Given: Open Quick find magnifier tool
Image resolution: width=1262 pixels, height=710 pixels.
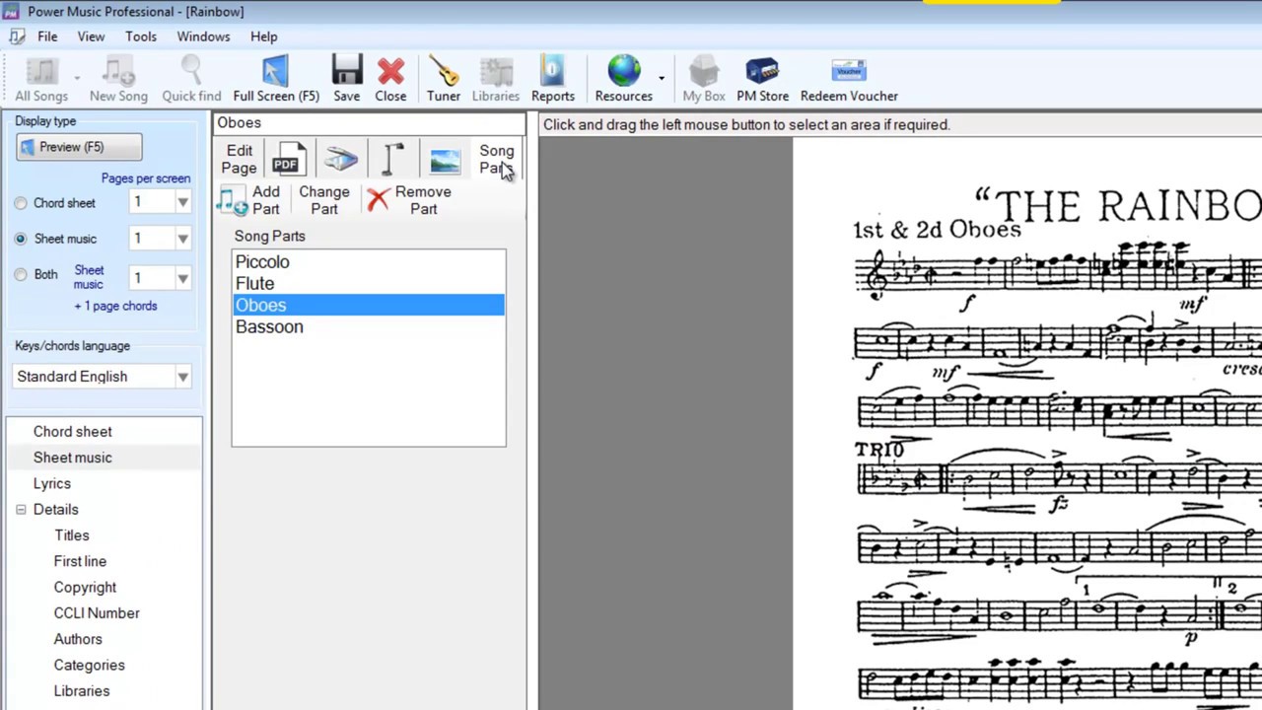Looking at the screenshot, I should coord(191,79).
